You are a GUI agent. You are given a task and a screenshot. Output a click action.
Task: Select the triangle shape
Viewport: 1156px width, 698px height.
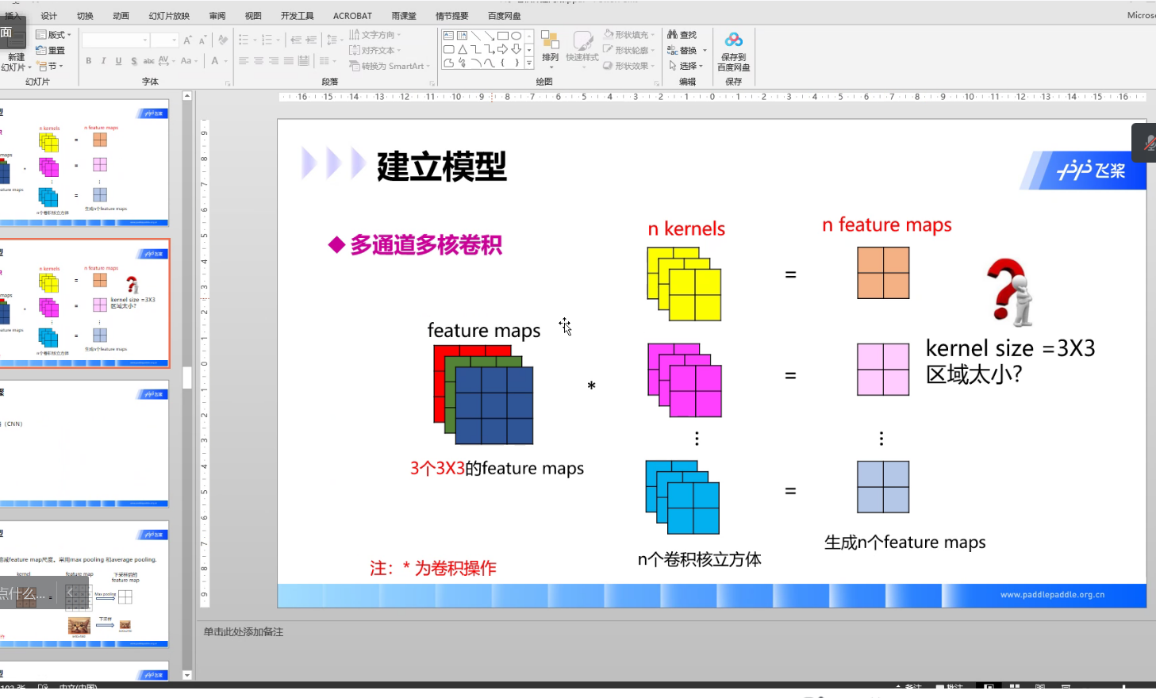point(463,49)
